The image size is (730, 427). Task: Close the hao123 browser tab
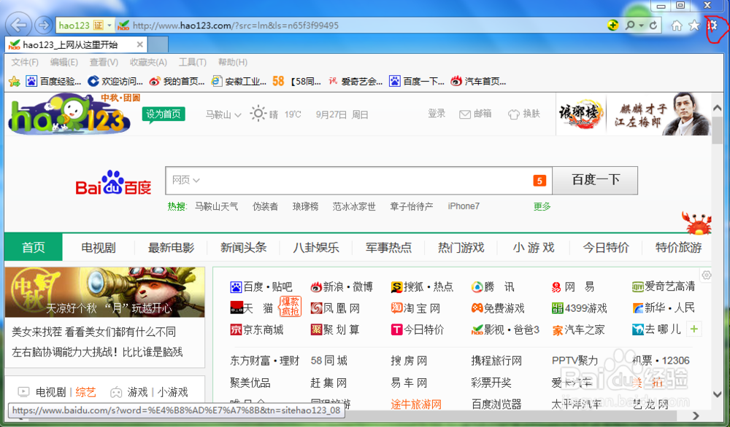(139, 44)
